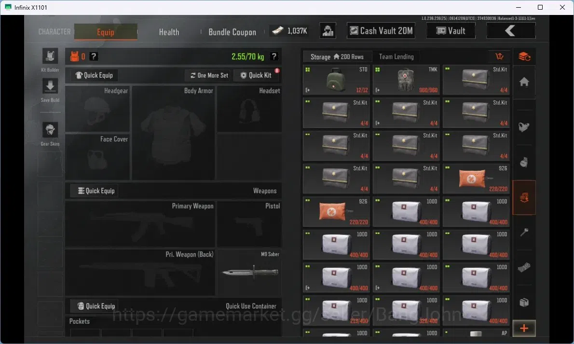Viewport: 574px width, 344px height.
Task: Open the Cash Vault 20M
Action: tap(381, 31)
